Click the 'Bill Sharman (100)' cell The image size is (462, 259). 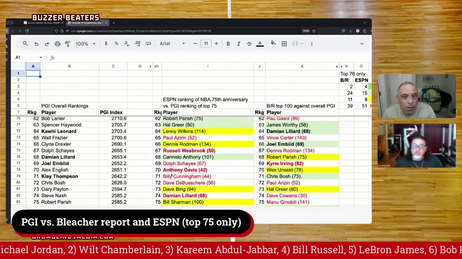click(x=208, y=202)
